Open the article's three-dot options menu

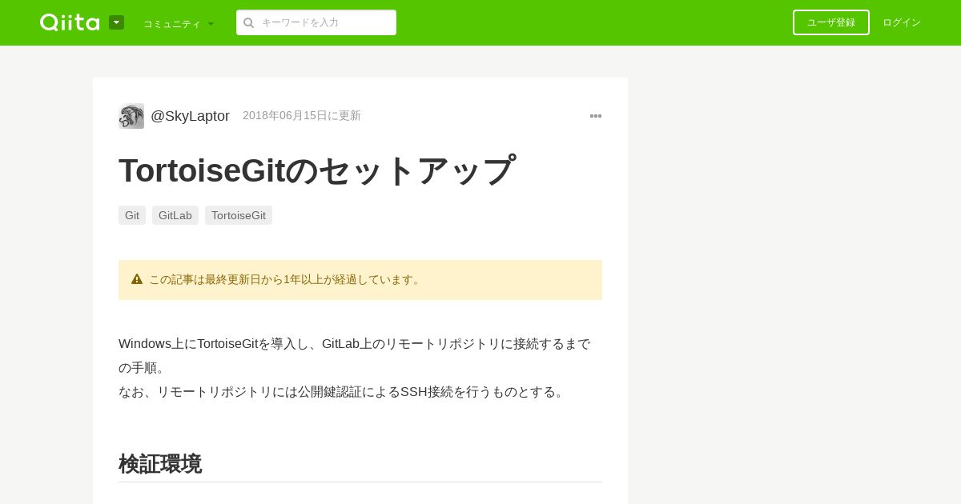point(596,116)
